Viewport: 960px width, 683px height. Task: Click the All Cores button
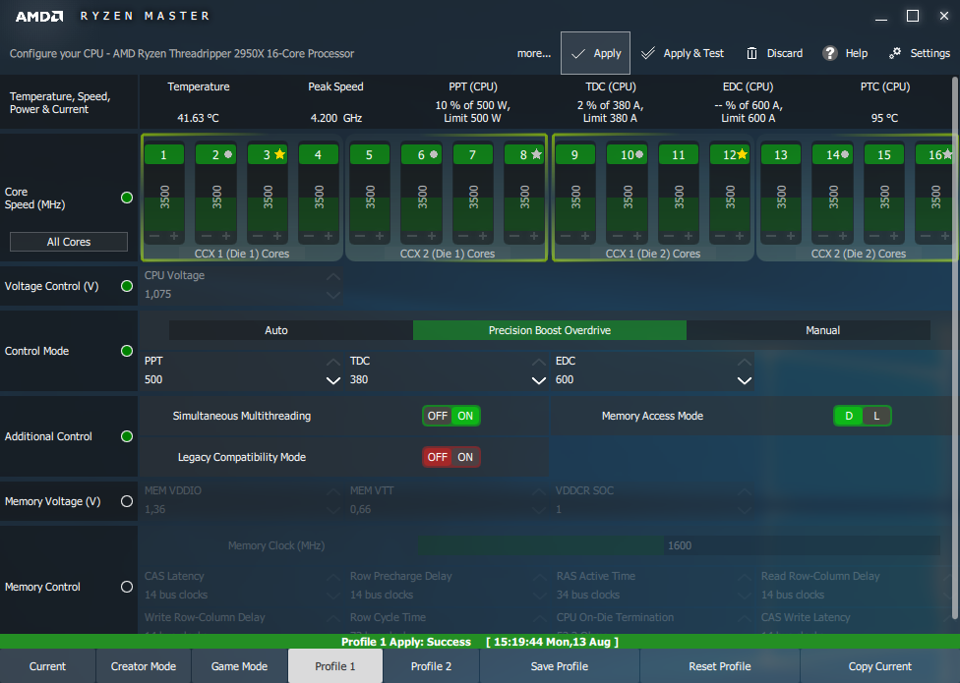tap(69, 242)
